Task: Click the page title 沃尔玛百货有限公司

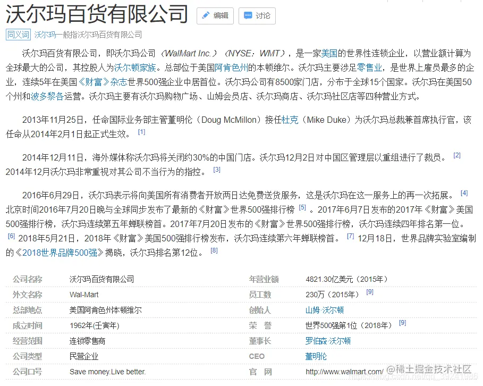Action: (x=97, y=14)
